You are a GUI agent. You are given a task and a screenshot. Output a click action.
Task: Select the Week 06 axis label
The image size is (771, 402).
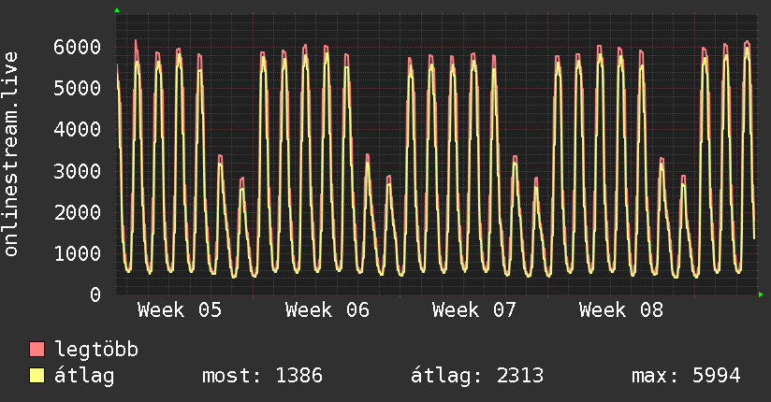pos(327,310)
